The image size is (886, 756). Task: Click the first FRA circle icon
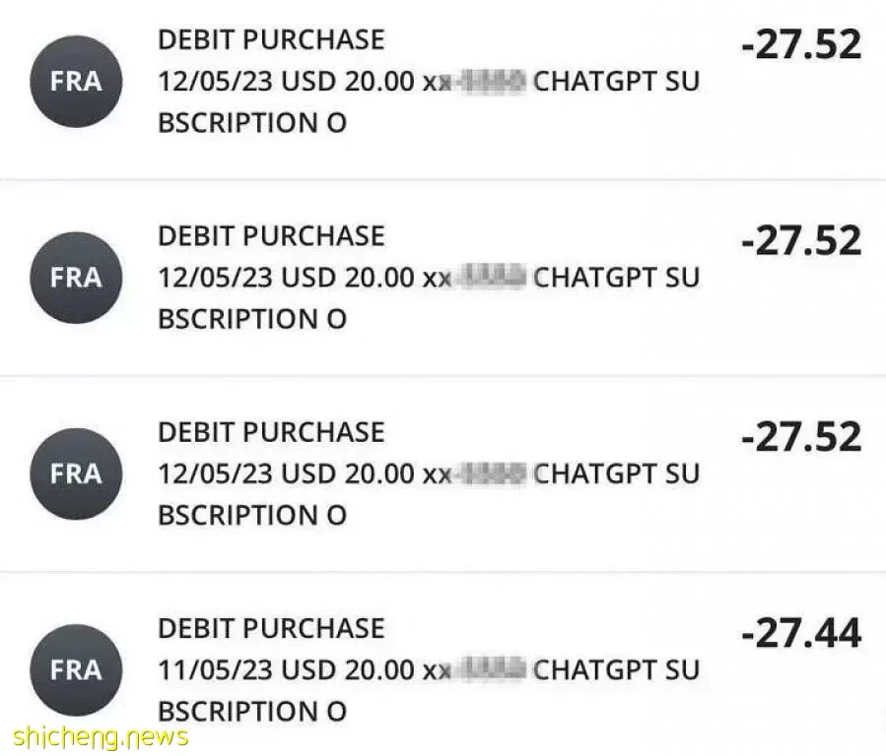click(76, 82)
